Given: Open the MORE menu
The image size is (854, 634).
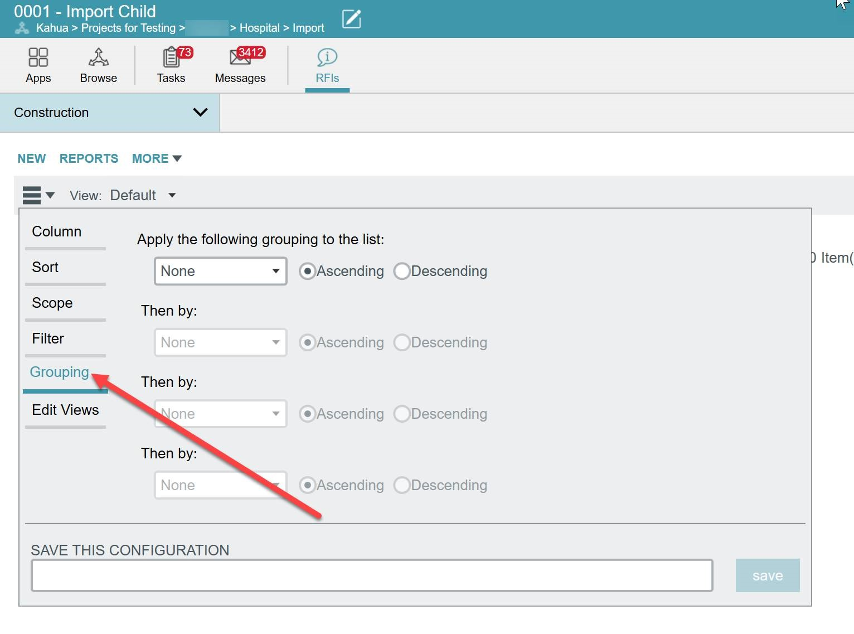Looking at the screenshot, I should (x=157, y=158).
